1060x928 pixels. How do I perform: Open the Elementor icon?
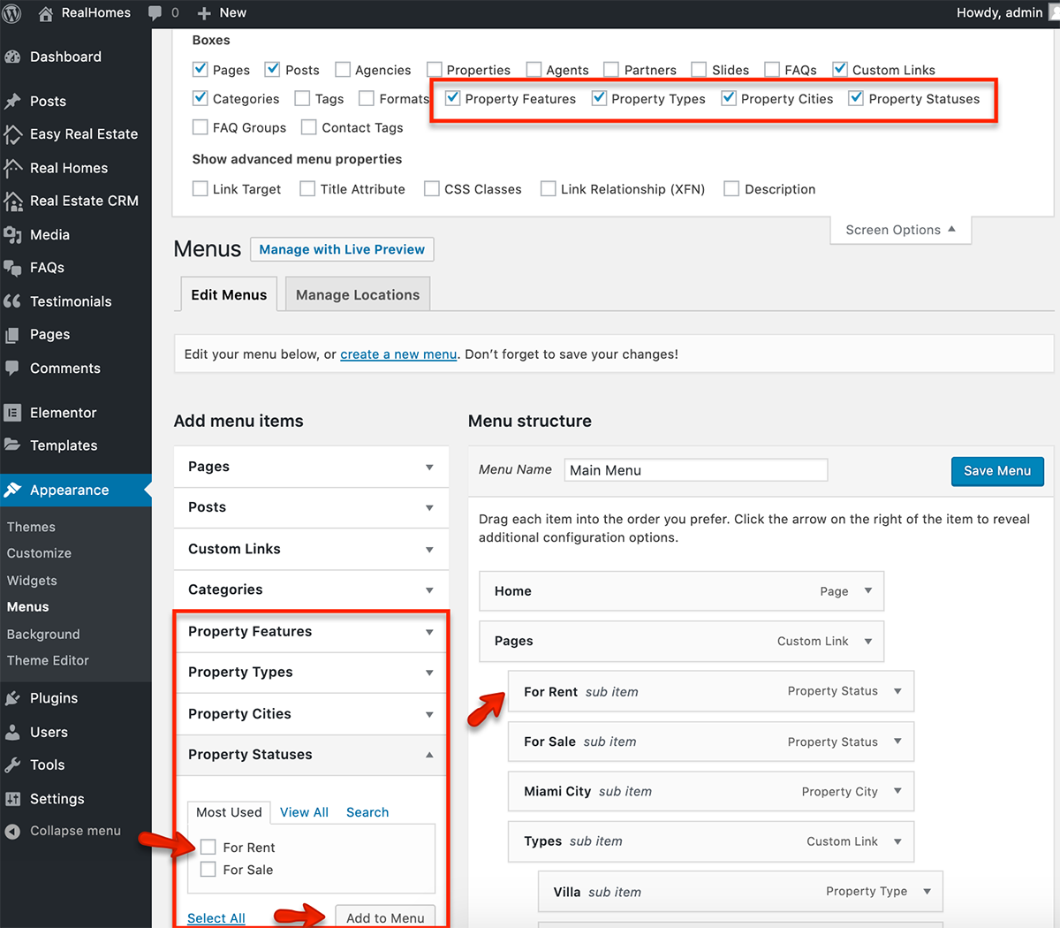pos(13,412)
